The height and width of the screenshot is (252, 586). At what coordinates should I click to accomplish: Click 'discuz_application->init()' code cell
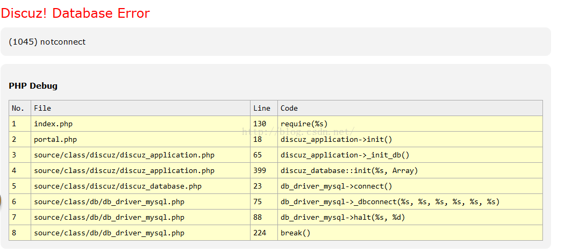point(410,140)
